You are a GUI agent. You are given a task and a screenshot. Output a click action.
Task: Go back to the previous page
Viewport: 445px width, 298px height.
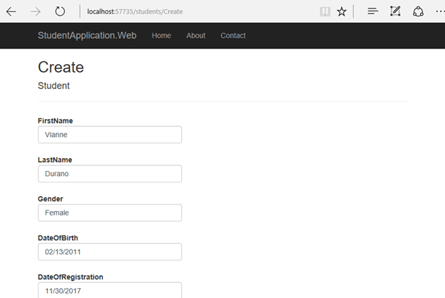pyautogui.click(x=11, y=11)
